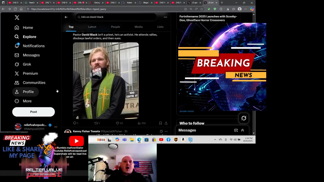The height and width of the screenshot is (182, 324).
Task: Close the active X search tab
Action: (x=216, y=3)
